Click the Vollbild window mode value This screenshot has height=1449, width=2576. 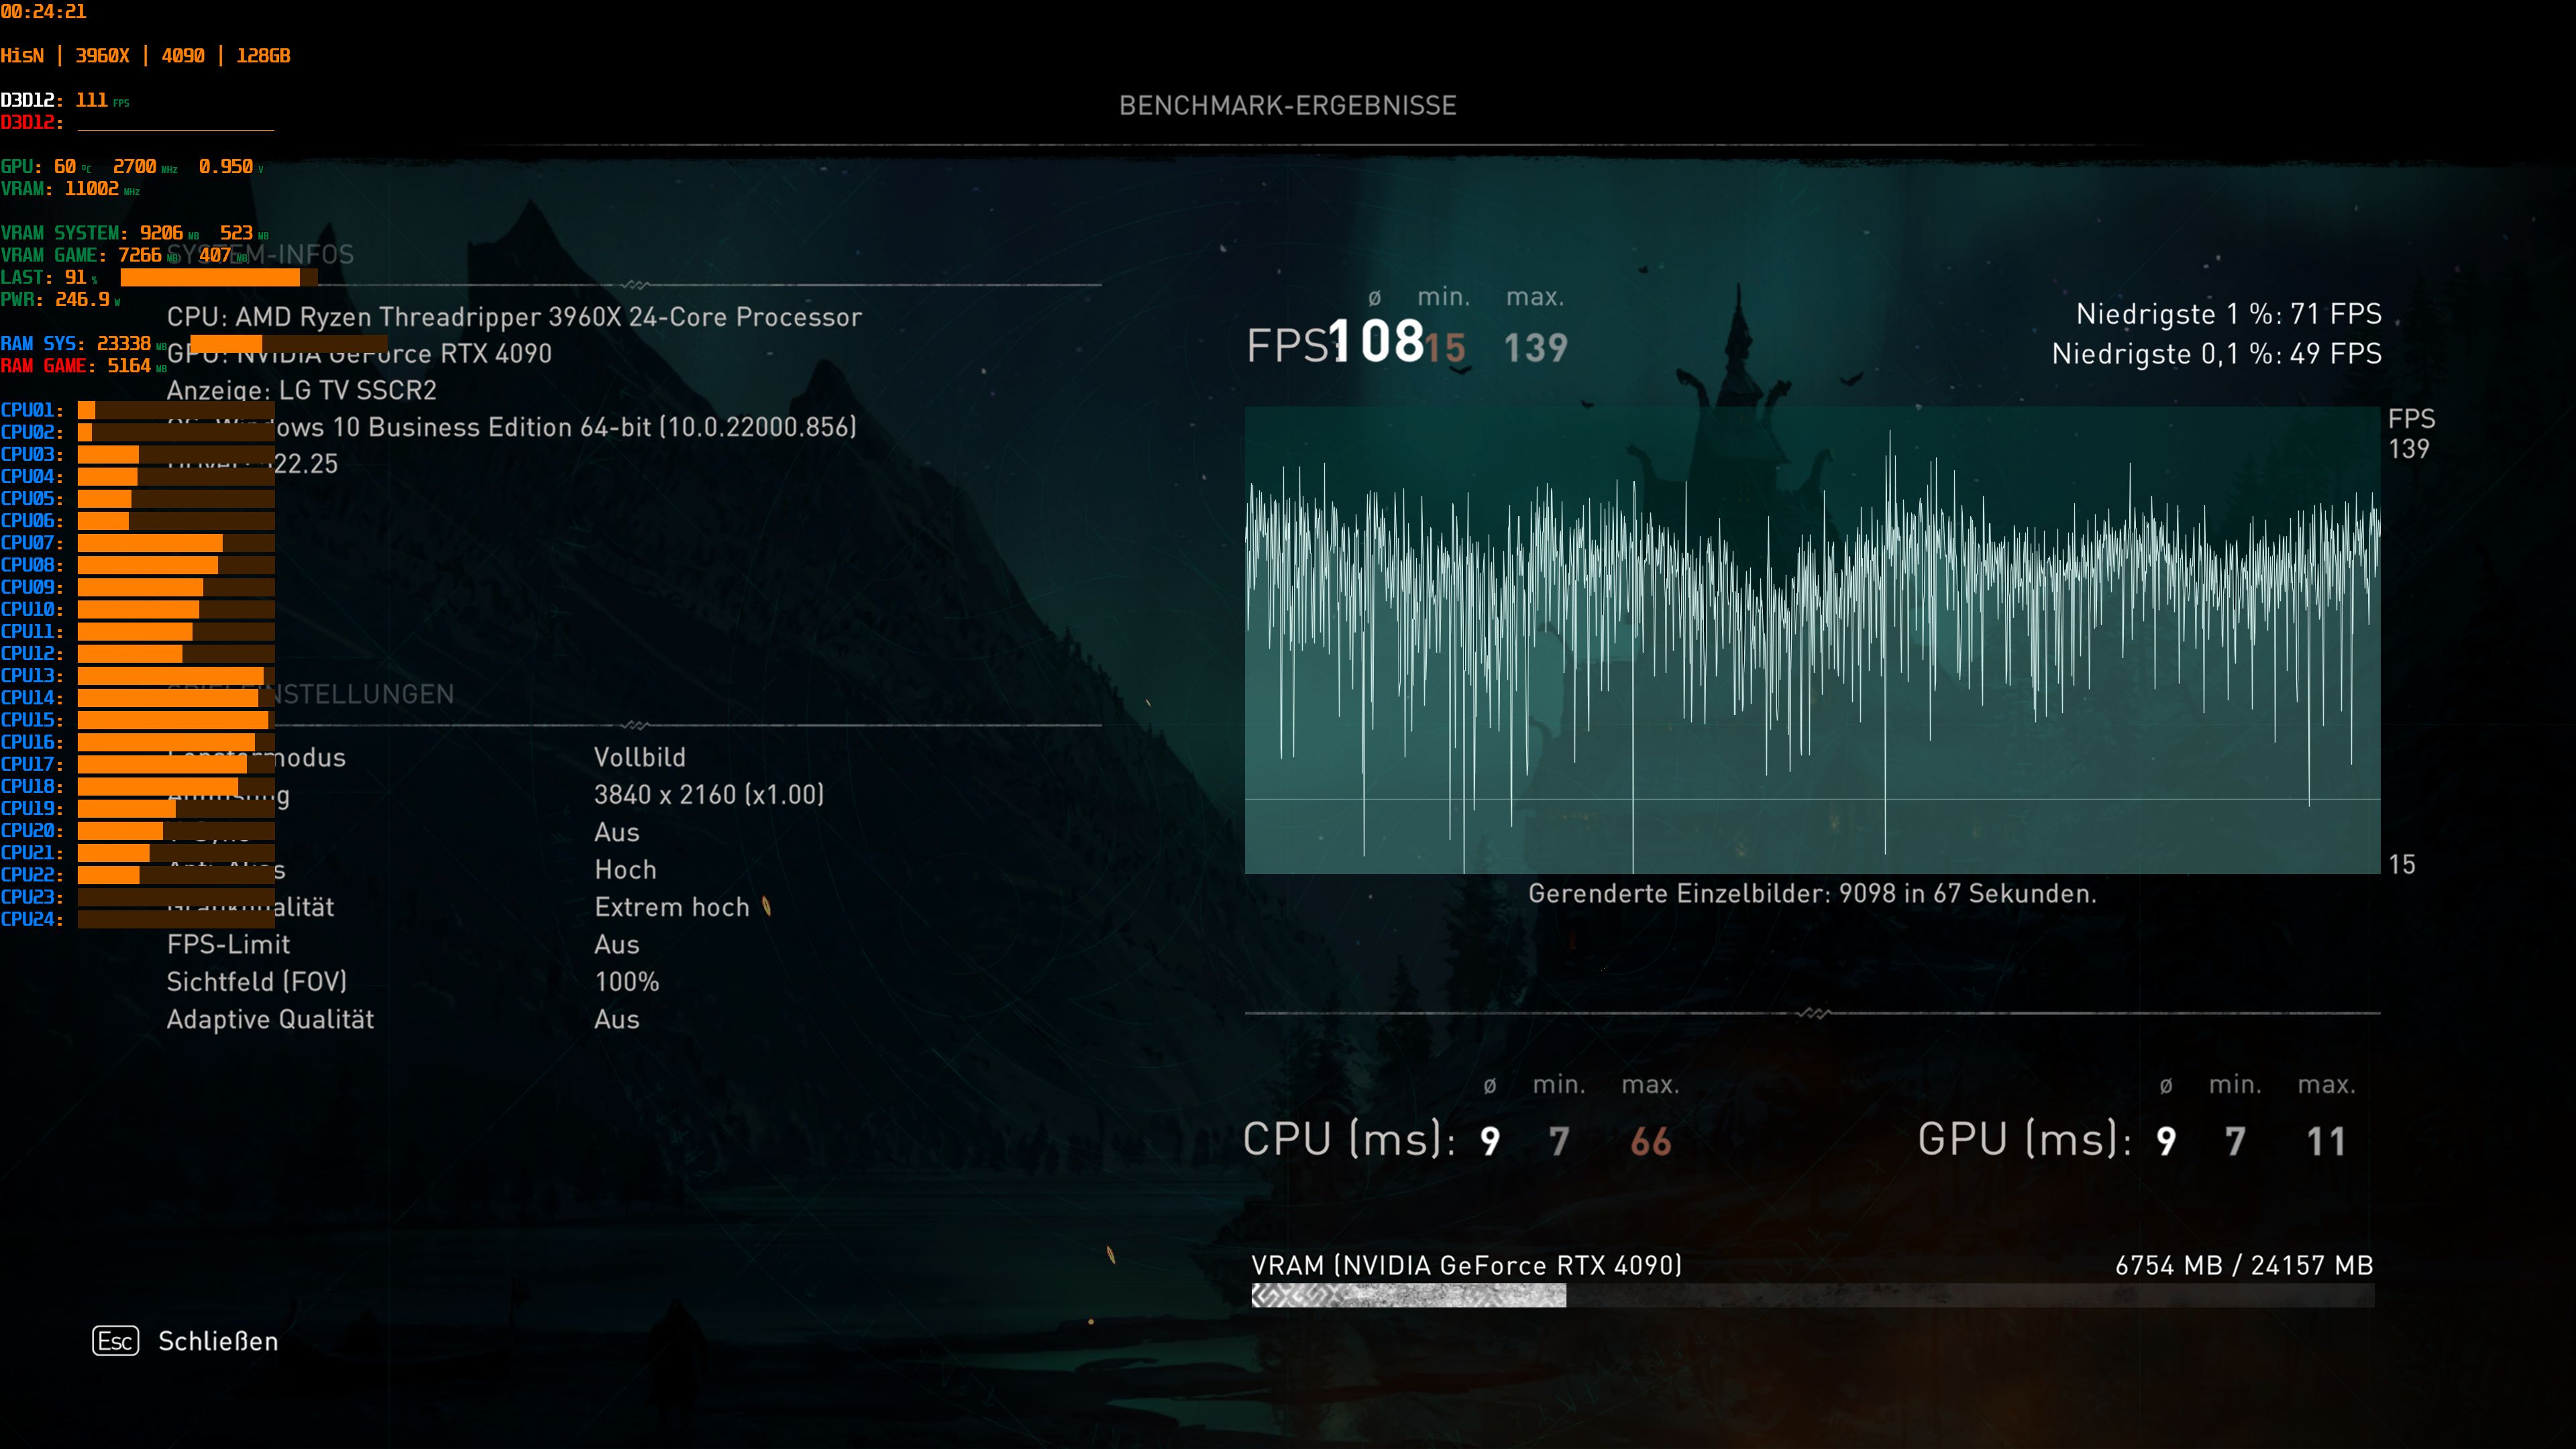coord(640,757)
